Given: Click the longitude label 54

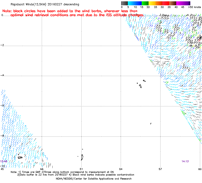Looking at the screenshot, I should tap(121, 169).
